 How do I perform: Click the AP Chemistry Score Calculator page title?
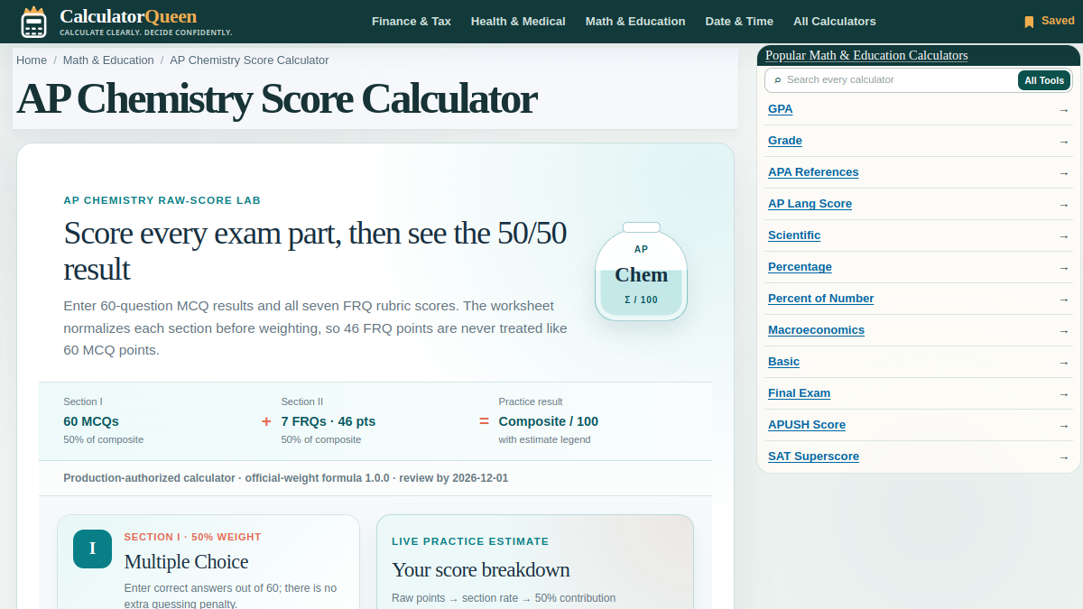click(x=277, y=99)
